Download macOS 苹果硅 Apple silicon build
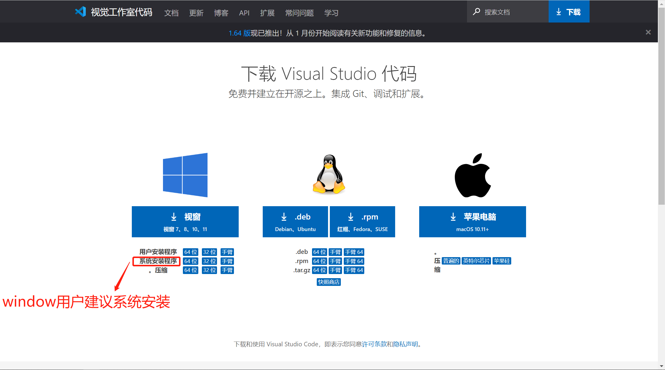 point(502,261)
